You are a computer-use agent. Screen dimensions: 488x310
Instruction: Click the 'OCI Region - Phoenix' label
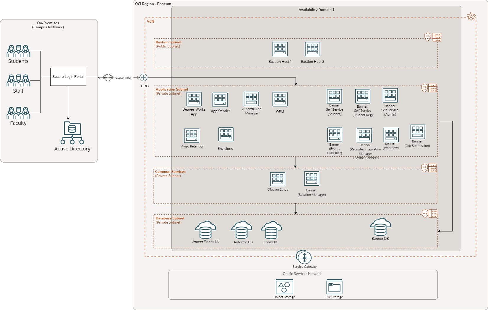click(153, 4)
